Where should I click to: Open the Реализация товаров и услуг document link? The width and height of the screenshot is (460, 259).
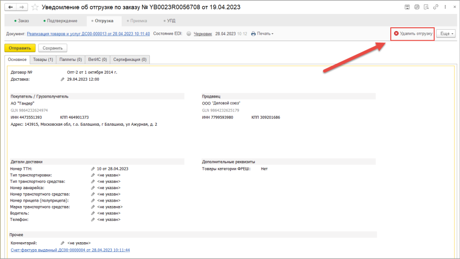tap(89, 34)
